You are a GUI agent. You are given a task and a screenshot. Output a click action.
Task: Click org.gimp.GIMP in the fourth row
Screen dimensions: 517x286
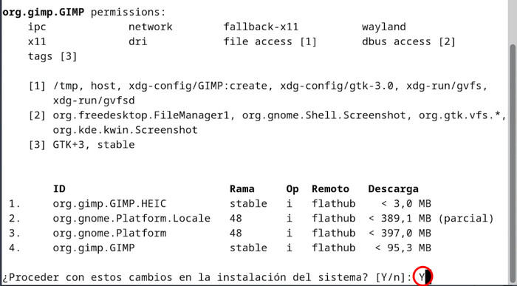[x=94, y=248]
